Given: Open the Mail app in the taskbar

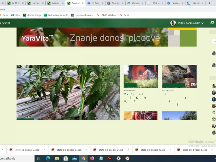Looking at the screenshot, I should (x=75, y=158).
